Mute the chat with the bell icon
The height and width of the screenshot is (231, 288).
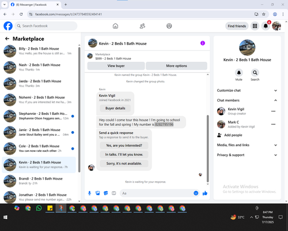click(x=239, y=73)
